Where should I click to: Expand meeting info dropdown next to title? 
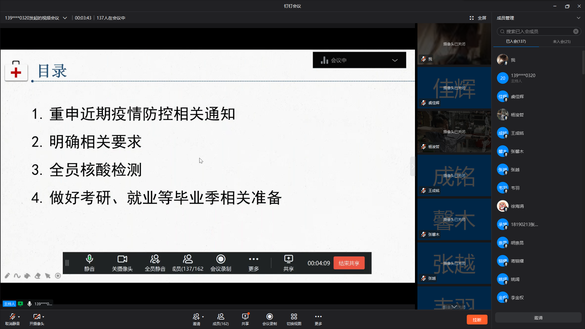(65, 18)
